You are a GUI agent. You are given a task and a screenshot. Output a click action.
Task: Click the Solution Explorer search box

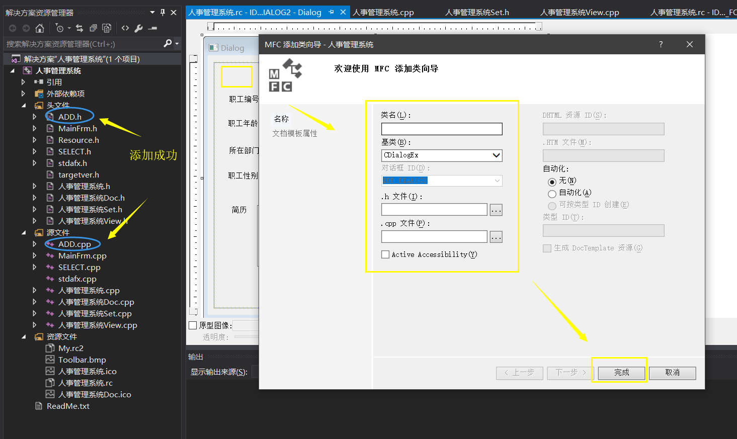point(84,44)
